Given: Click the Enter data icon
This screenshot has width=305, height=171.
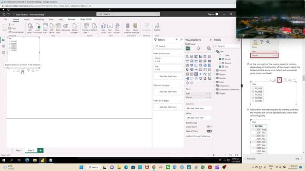Looking at the screenshot, I should pos(58,28).
